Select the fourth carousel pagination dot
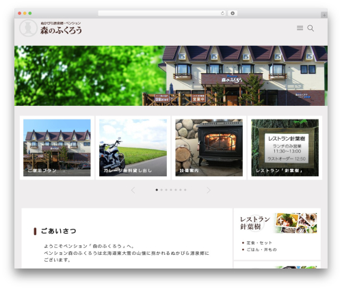342x289 pixels. tap(171, 190)
